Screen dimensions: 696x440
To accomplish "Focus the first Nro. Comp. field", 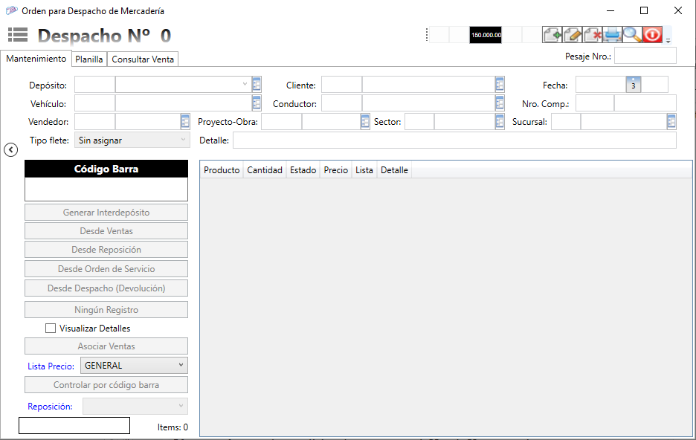I will 595,103.
